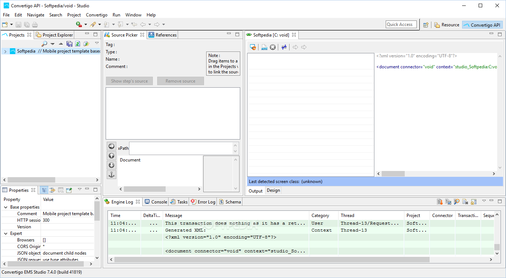Screen dimensions: 506x278
Task: Open the Window menu
Action: pos(133,15)
